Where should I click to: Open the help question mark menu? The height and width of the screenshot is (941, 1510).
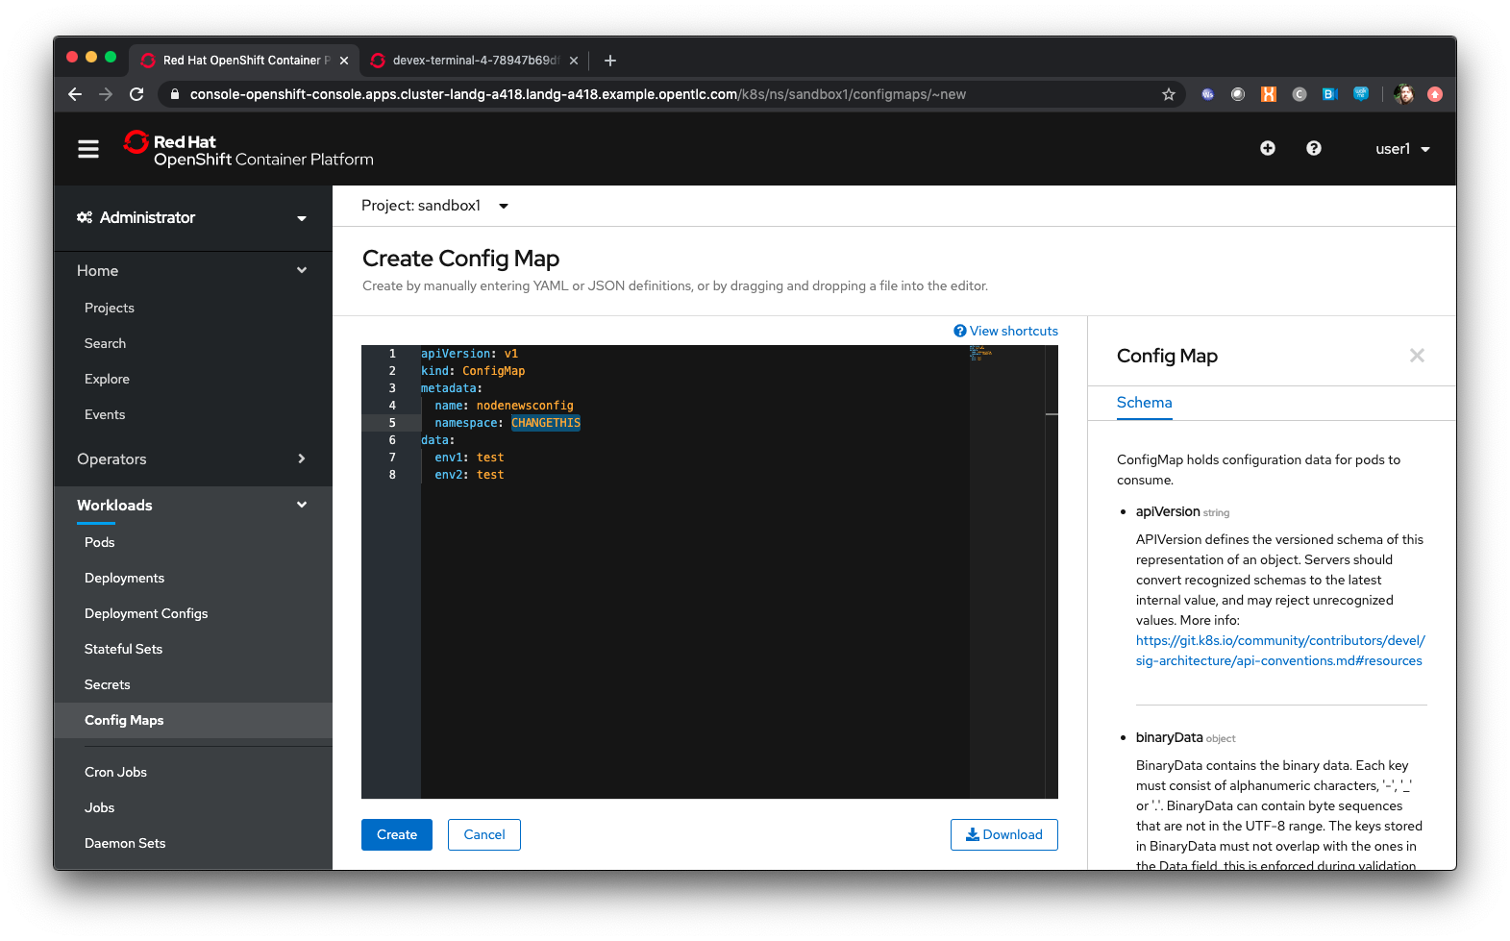click(1314, 148)
